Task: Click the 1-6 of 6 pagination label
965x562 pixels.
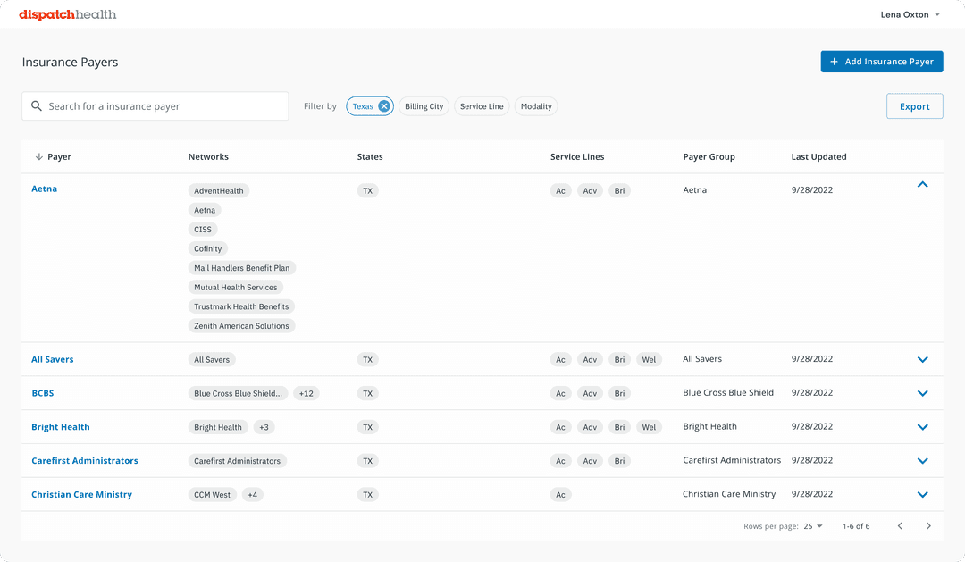Action: point(856,526)
